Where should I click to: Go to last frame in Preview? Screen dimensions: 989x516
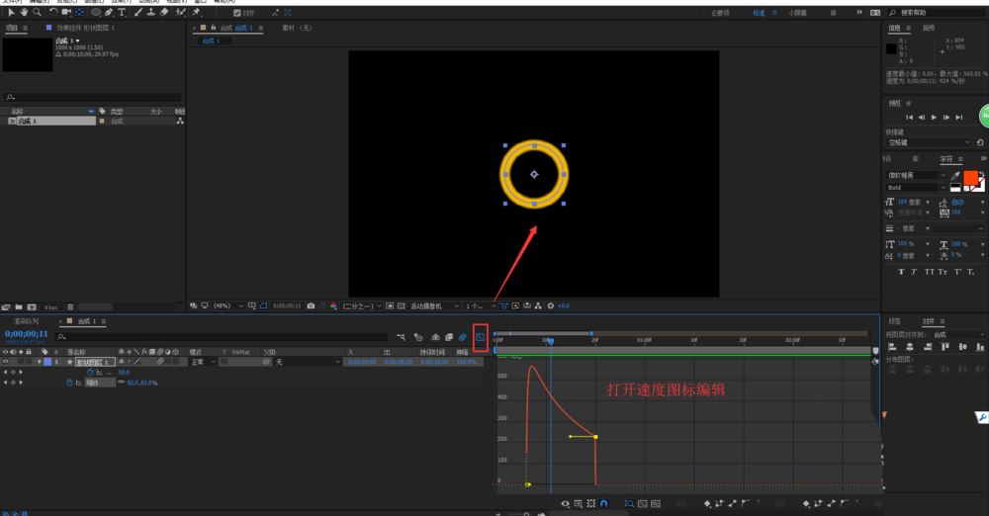(x=958, y=118)
